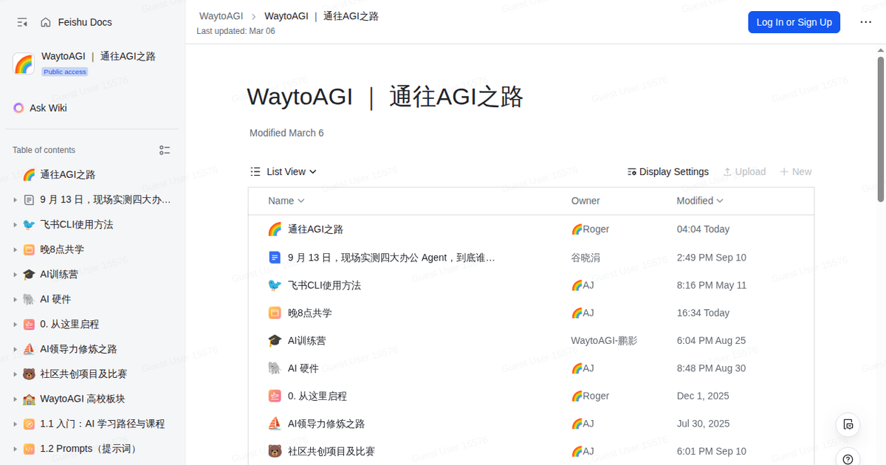Collapse the sidebar using the top-left icon
886x465 pixels.
point(22,22)
